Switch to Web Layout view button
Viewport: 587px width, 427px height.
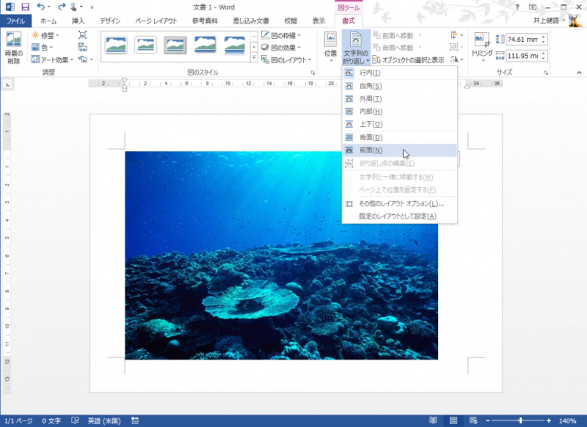(x=473, y=421)
